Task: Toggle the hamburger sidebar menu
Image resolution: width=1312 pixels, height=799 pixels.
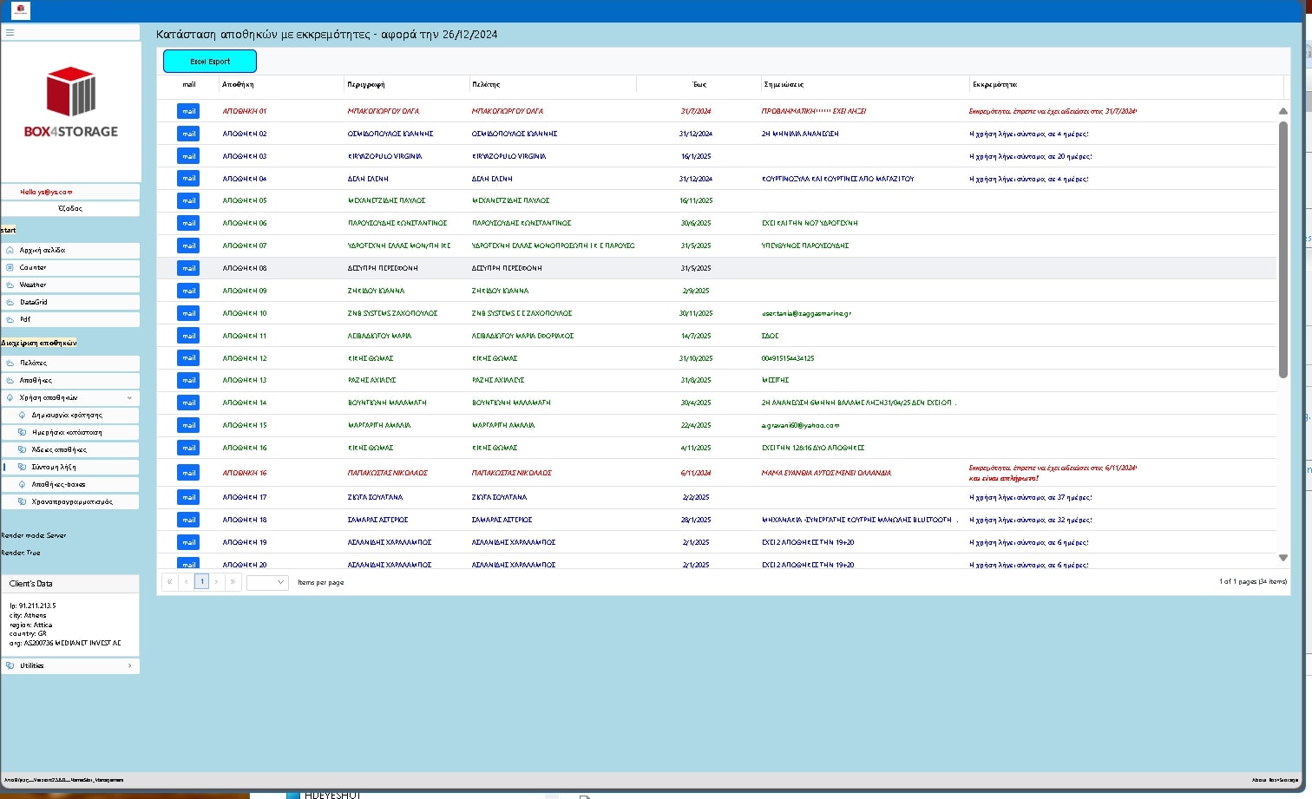Action: pos(10,32)
